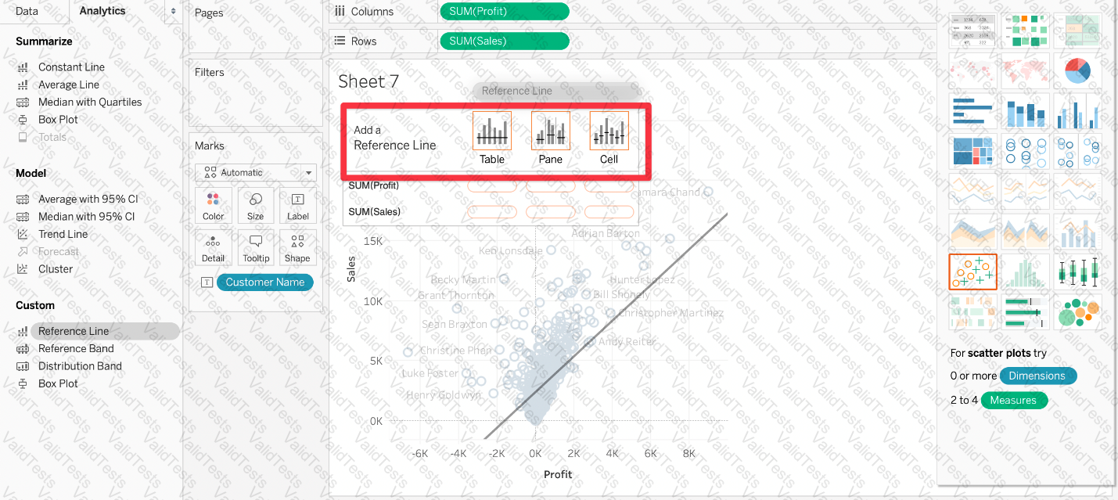Click the Customer Name pill on Marks
The width and height of the screenshot is (1118, 500).
tap(265, 282)
